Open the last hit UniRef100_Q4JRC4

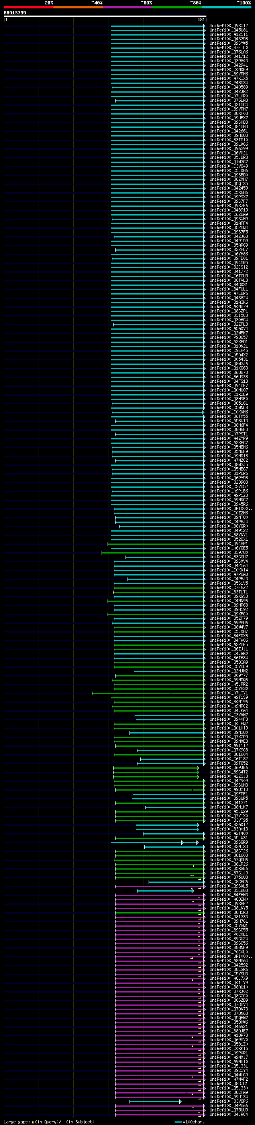[x=228, y=1115]
